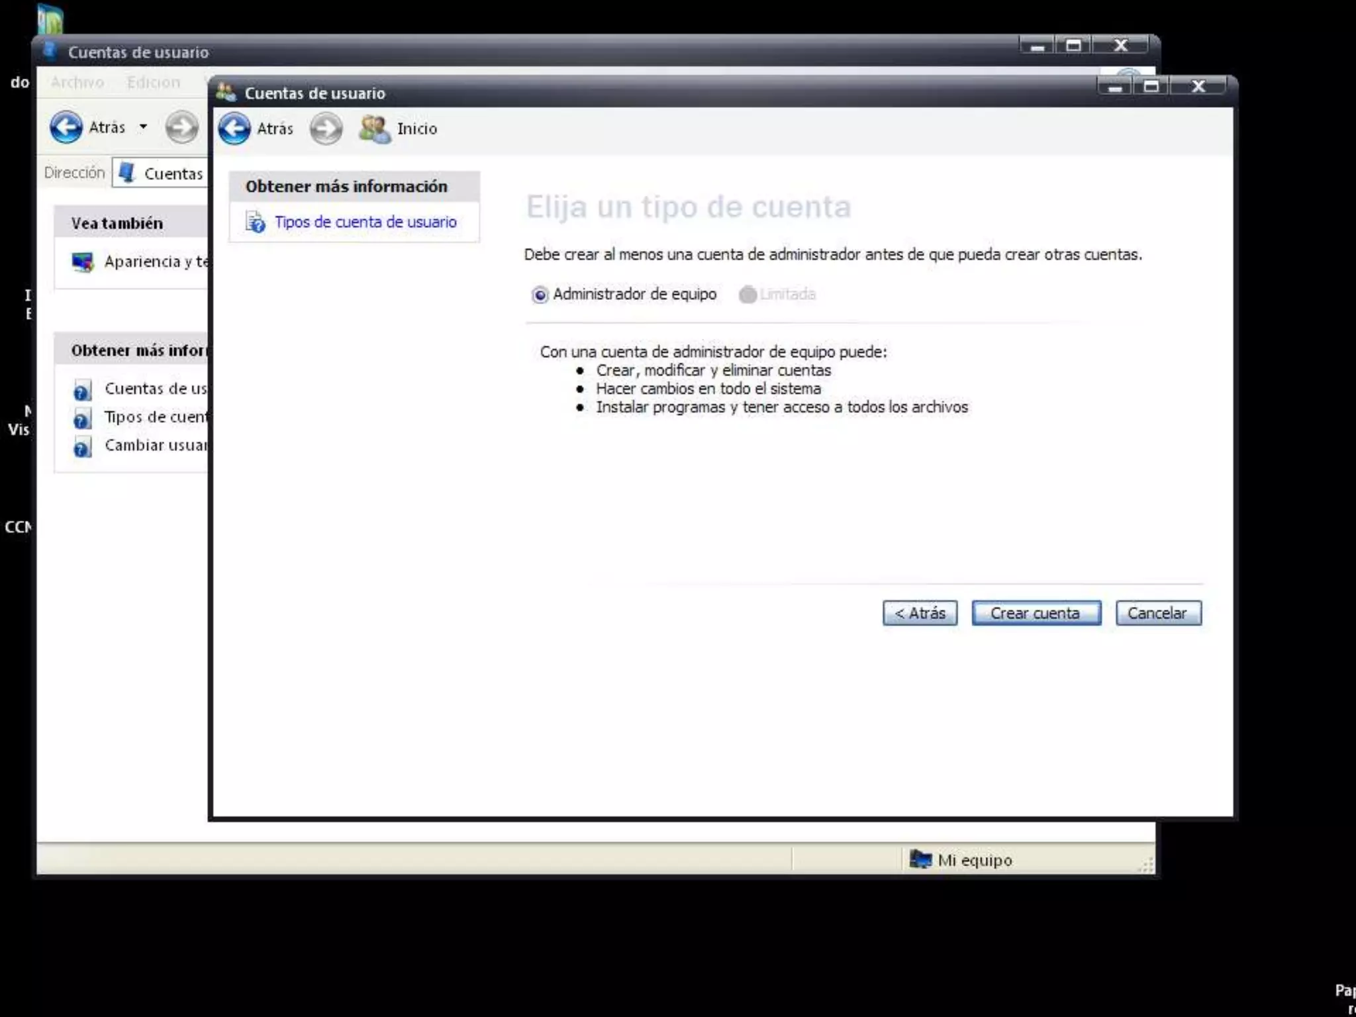
Task: Select Administrador de equipo radio button
Action: pos(540,295)
